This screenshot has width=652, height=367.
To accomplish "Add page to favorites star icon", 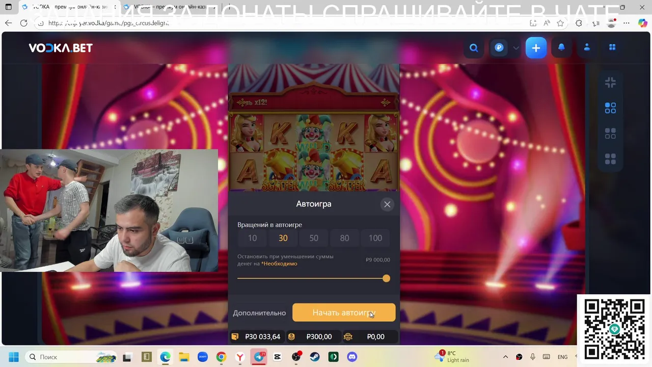I will pos(560,23).
